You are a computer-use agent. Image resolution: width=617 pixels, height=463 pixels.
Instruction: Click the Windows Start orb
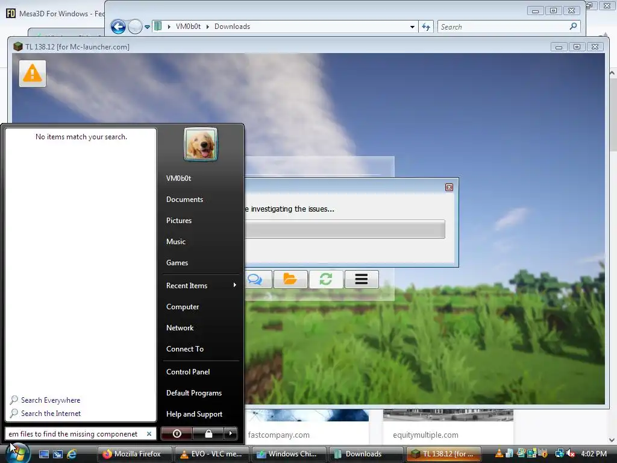17,453
